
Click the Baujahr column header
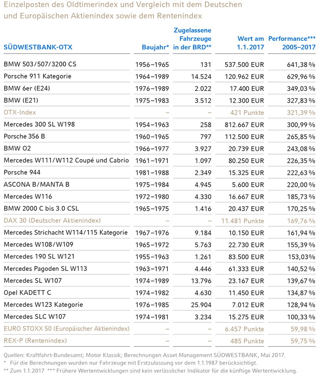click(x=155, y=47)
